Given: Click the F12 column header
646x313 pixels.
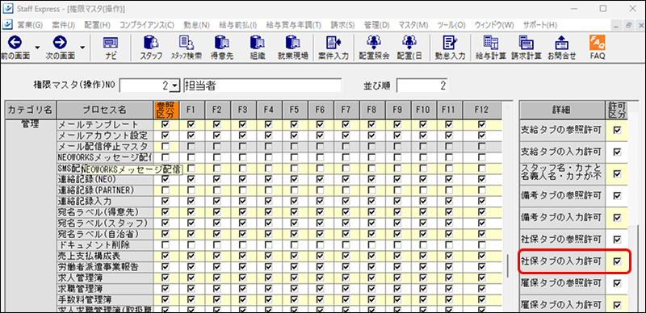Looking at the screenshot, I should pyautogui.click(x=481, y=110).
